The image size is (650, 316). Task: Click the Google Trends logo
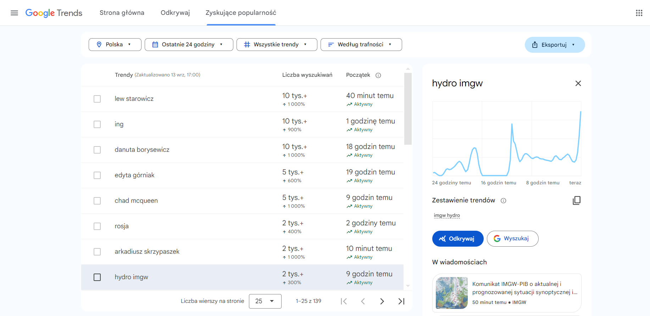coord(54,13)
